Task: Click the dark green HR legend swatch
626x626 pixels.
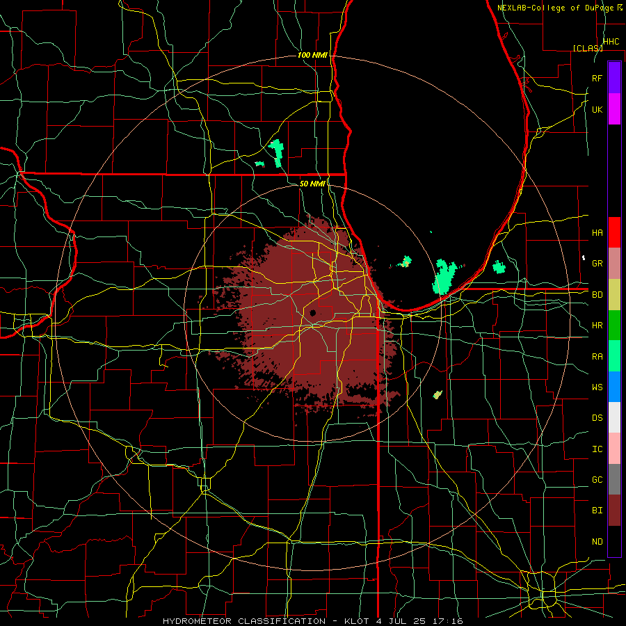Action: 614,325
